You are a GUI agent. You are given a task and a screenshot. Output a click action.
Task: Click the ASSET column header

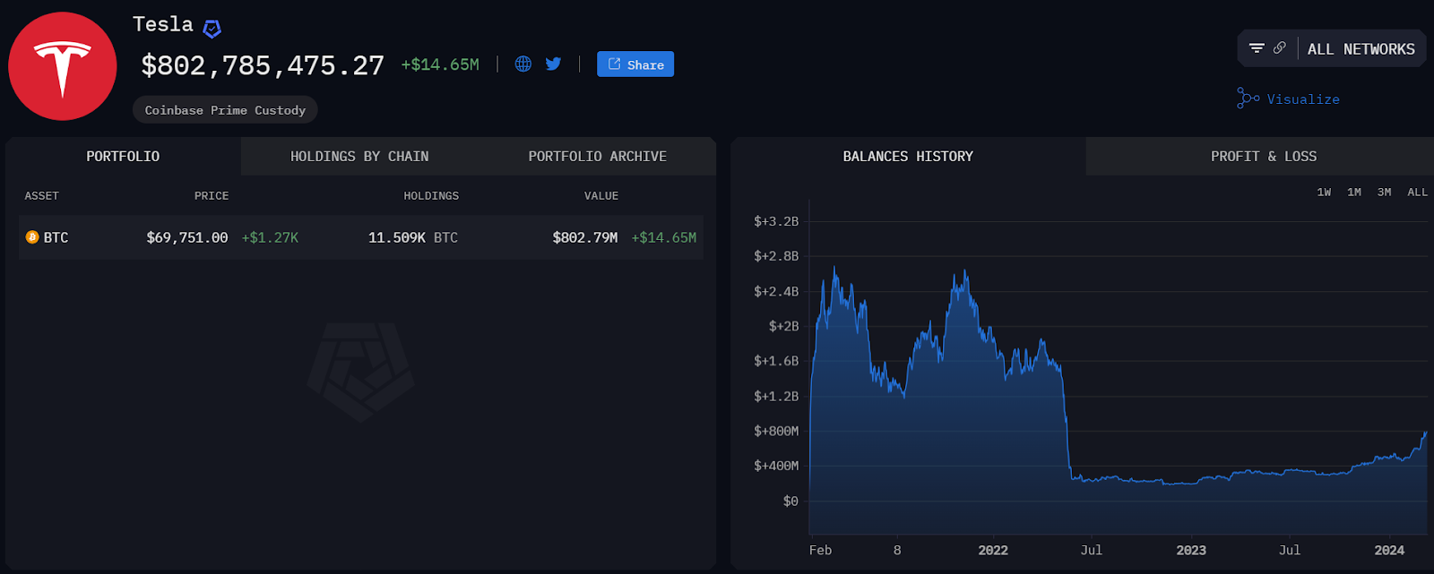coord(41,195)
